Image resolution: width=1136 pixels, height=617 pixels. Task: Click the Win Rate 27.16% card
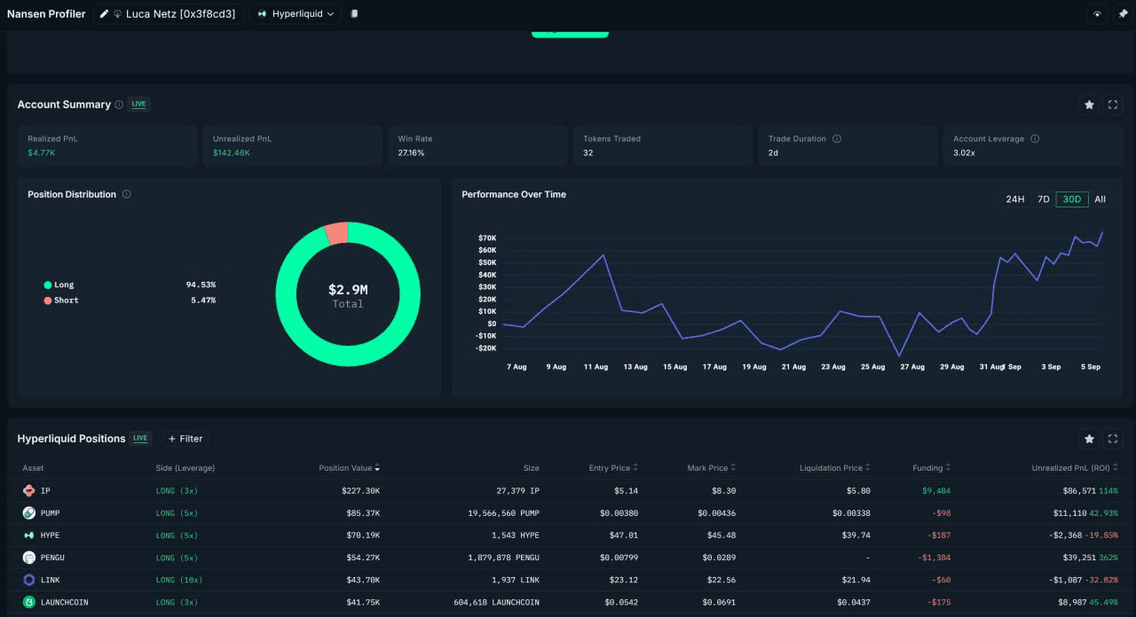477,145
